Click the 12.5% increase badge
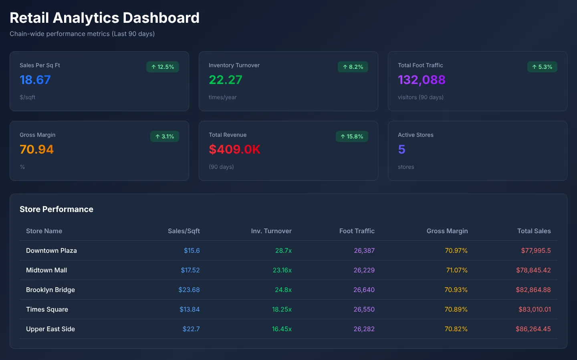Viewport: 577px width, 360px height. [163, 67]
